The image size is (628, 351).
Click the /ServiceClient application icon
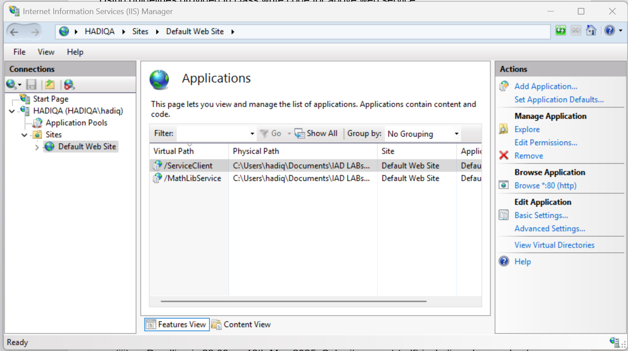click(157, 165)
